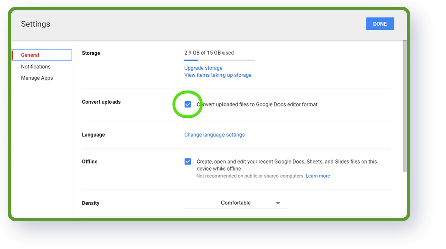Click the storage usage progress bar
446x249 pixels.
click(219, 60)
